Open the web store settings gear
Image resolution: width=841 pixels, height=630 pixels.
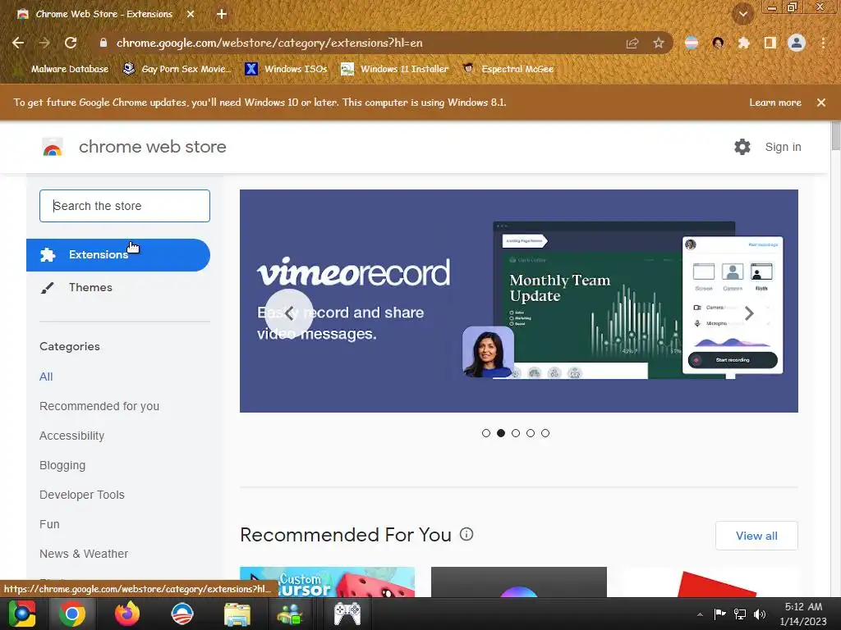click(x=742, y=147)
